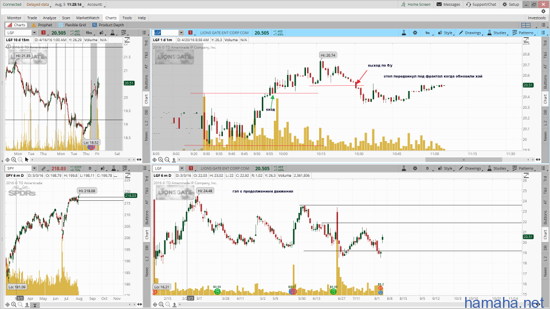Click crosshair pan icon under top-left chart
The width and height of the screenshot is (550, 309).
click(7, 160)
